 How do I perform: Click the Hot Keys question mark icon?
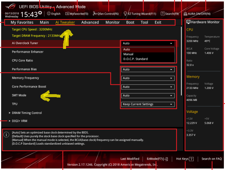(191, 159)
